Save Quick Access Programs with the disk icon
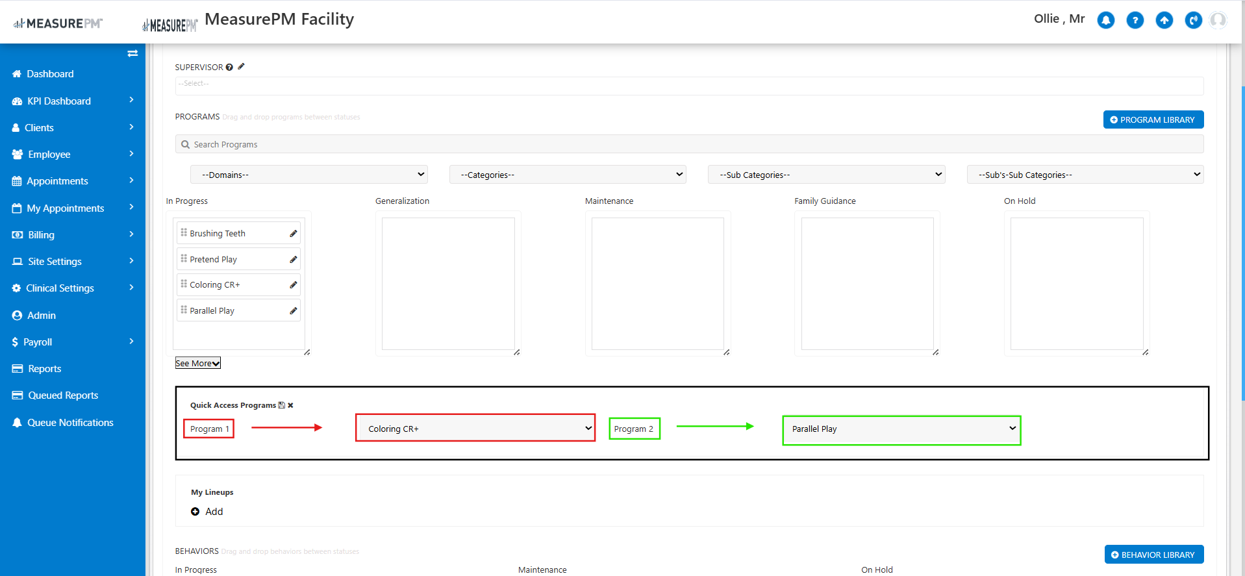The width and height of the screenshot is (1245, 576). (x=282, y=405)
